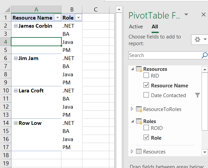Uncheck the Resource Name field
This screenshot has width=208, height=168.
pos(146,86)
